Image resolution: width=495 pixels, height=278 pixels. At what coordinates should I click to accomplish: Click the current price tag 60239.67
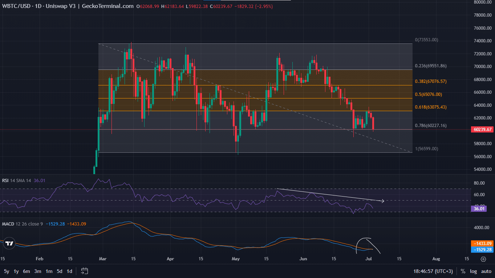point(482,129)
